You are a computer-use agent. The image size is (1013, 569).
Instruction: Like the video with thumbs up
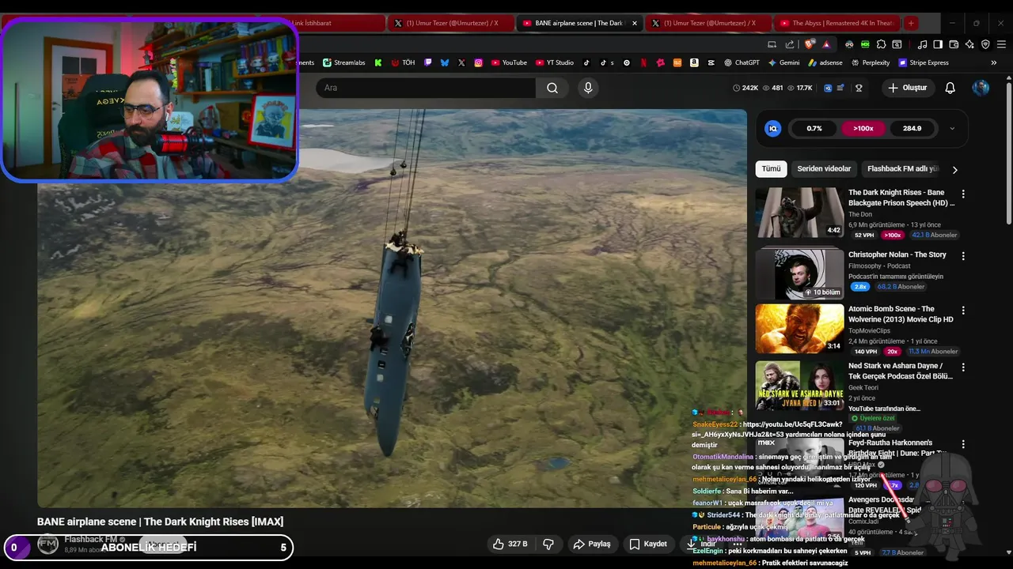point(509,544)
